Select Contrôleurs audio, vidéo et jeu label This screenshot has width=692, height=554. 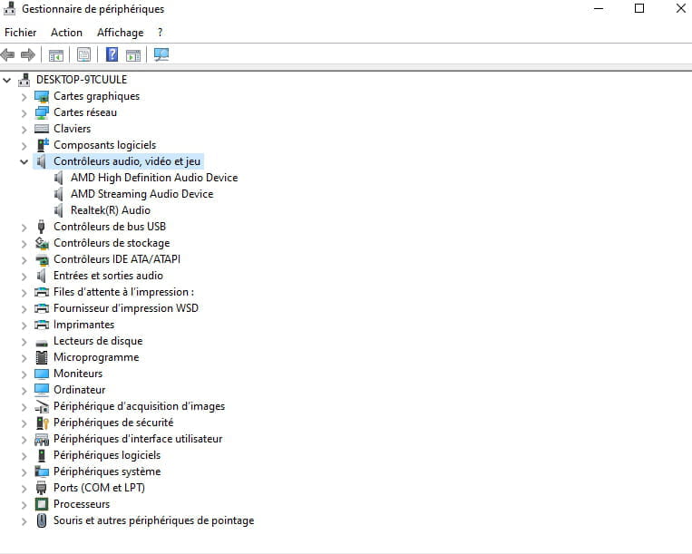click(127, 161)
